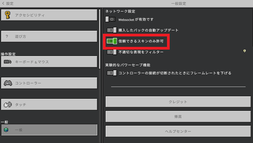The height and width of the screenshot is (143, 253).
Task: Open the アクセシビリティ settings section
Action: tap(49, 15)
